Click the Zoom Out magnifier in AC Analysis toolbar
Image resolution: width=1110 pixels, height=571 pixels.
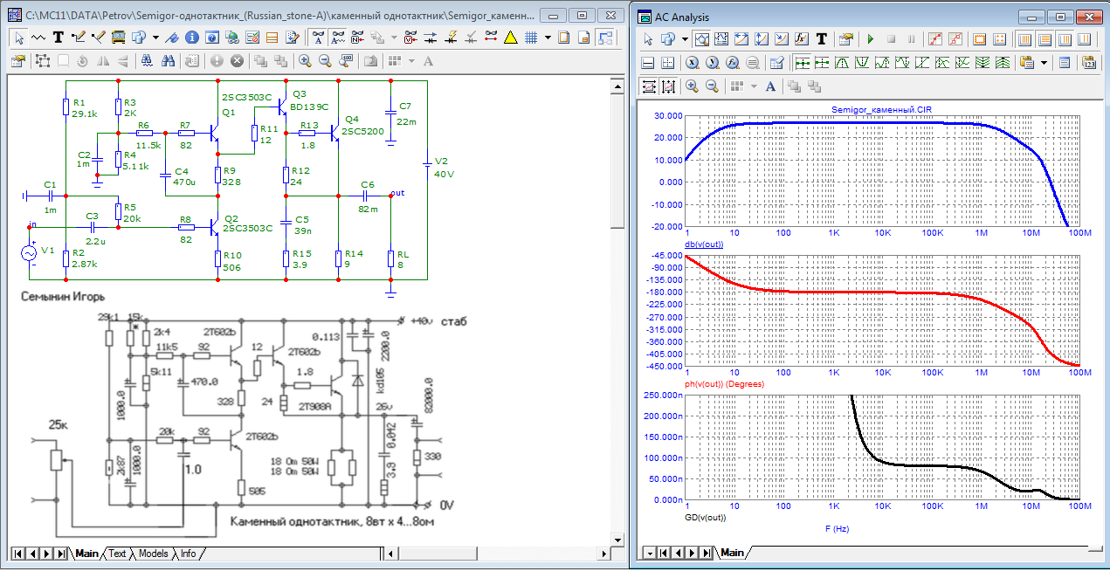point(712,86)
